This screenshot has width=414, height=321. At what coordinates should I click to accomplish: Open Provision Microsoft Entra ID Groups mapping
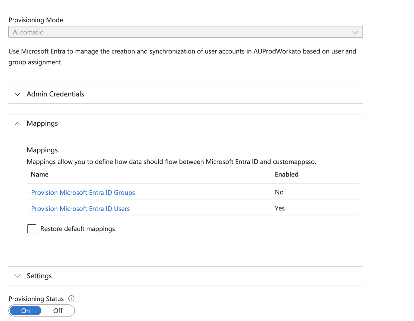[x=83, y=192]
